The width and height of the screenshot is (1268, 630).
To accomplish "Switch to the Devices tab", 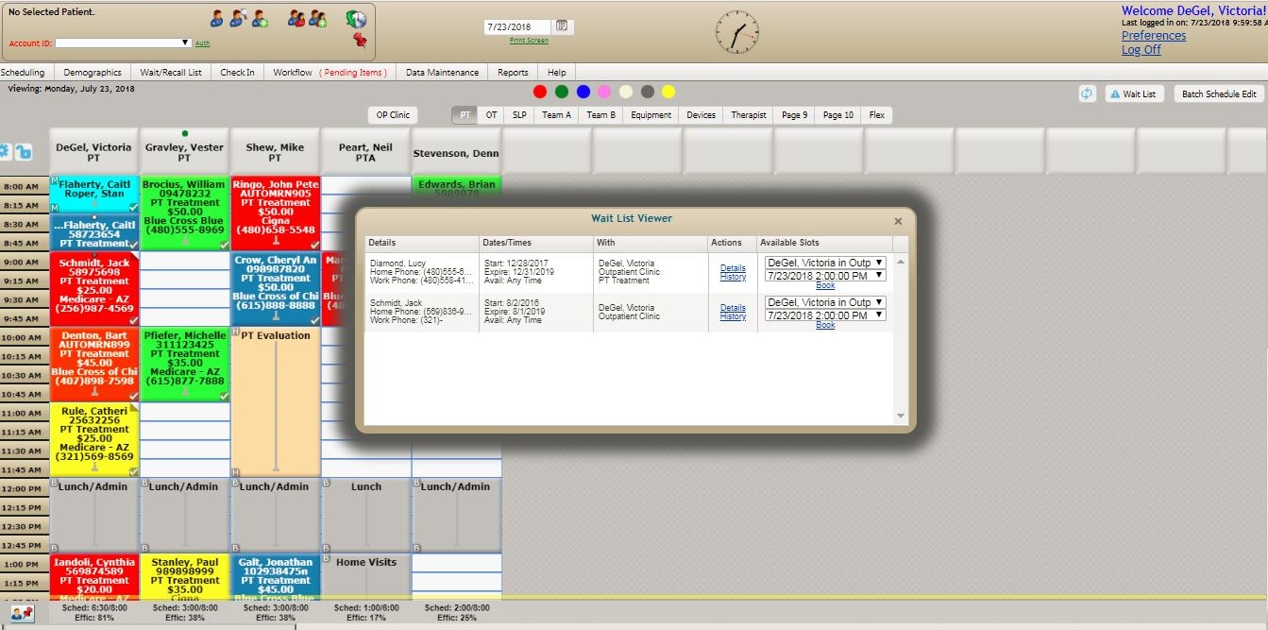I will tap(702, 115).
